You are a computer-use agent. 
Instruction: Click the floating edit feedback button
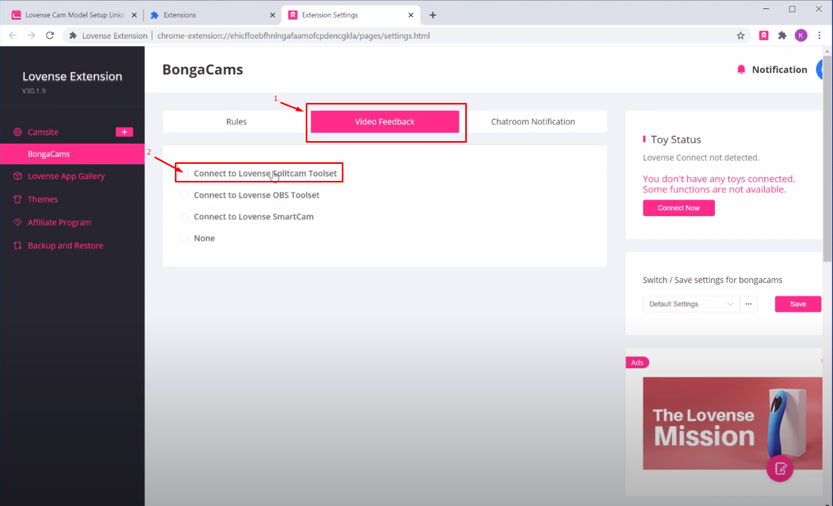780,468
